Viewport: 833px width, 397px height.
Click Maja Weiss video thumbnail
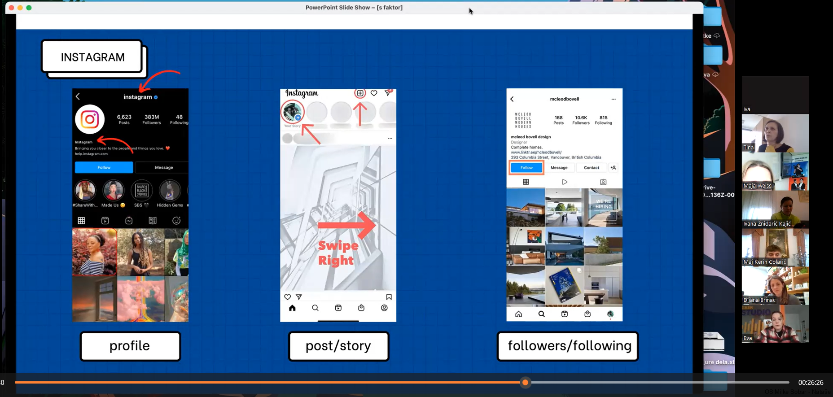(775, 171)
